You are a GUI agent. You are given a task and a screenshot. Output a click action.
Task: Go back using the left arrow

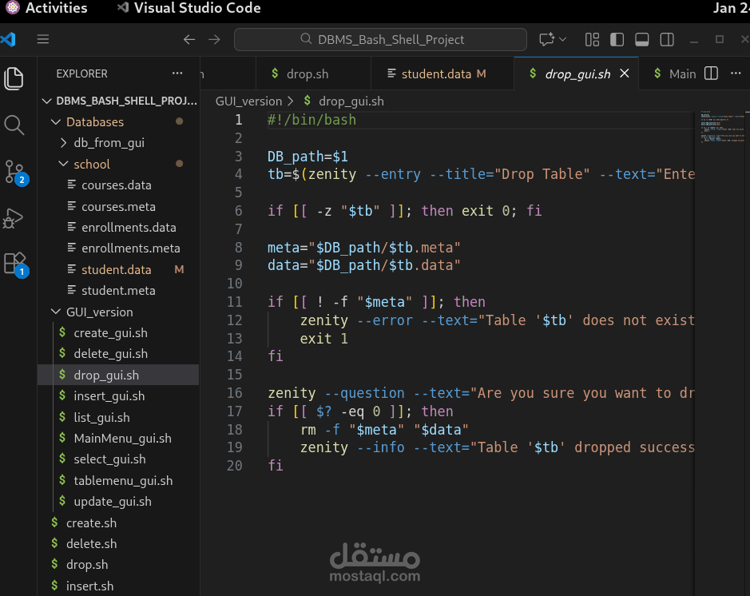tap(188, 39)
